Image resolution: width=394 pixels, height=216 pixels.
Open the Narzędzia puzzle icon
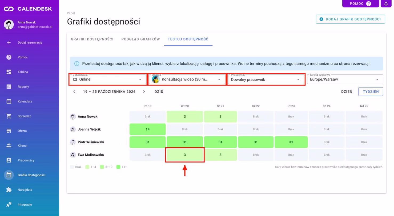coord(9,190)
